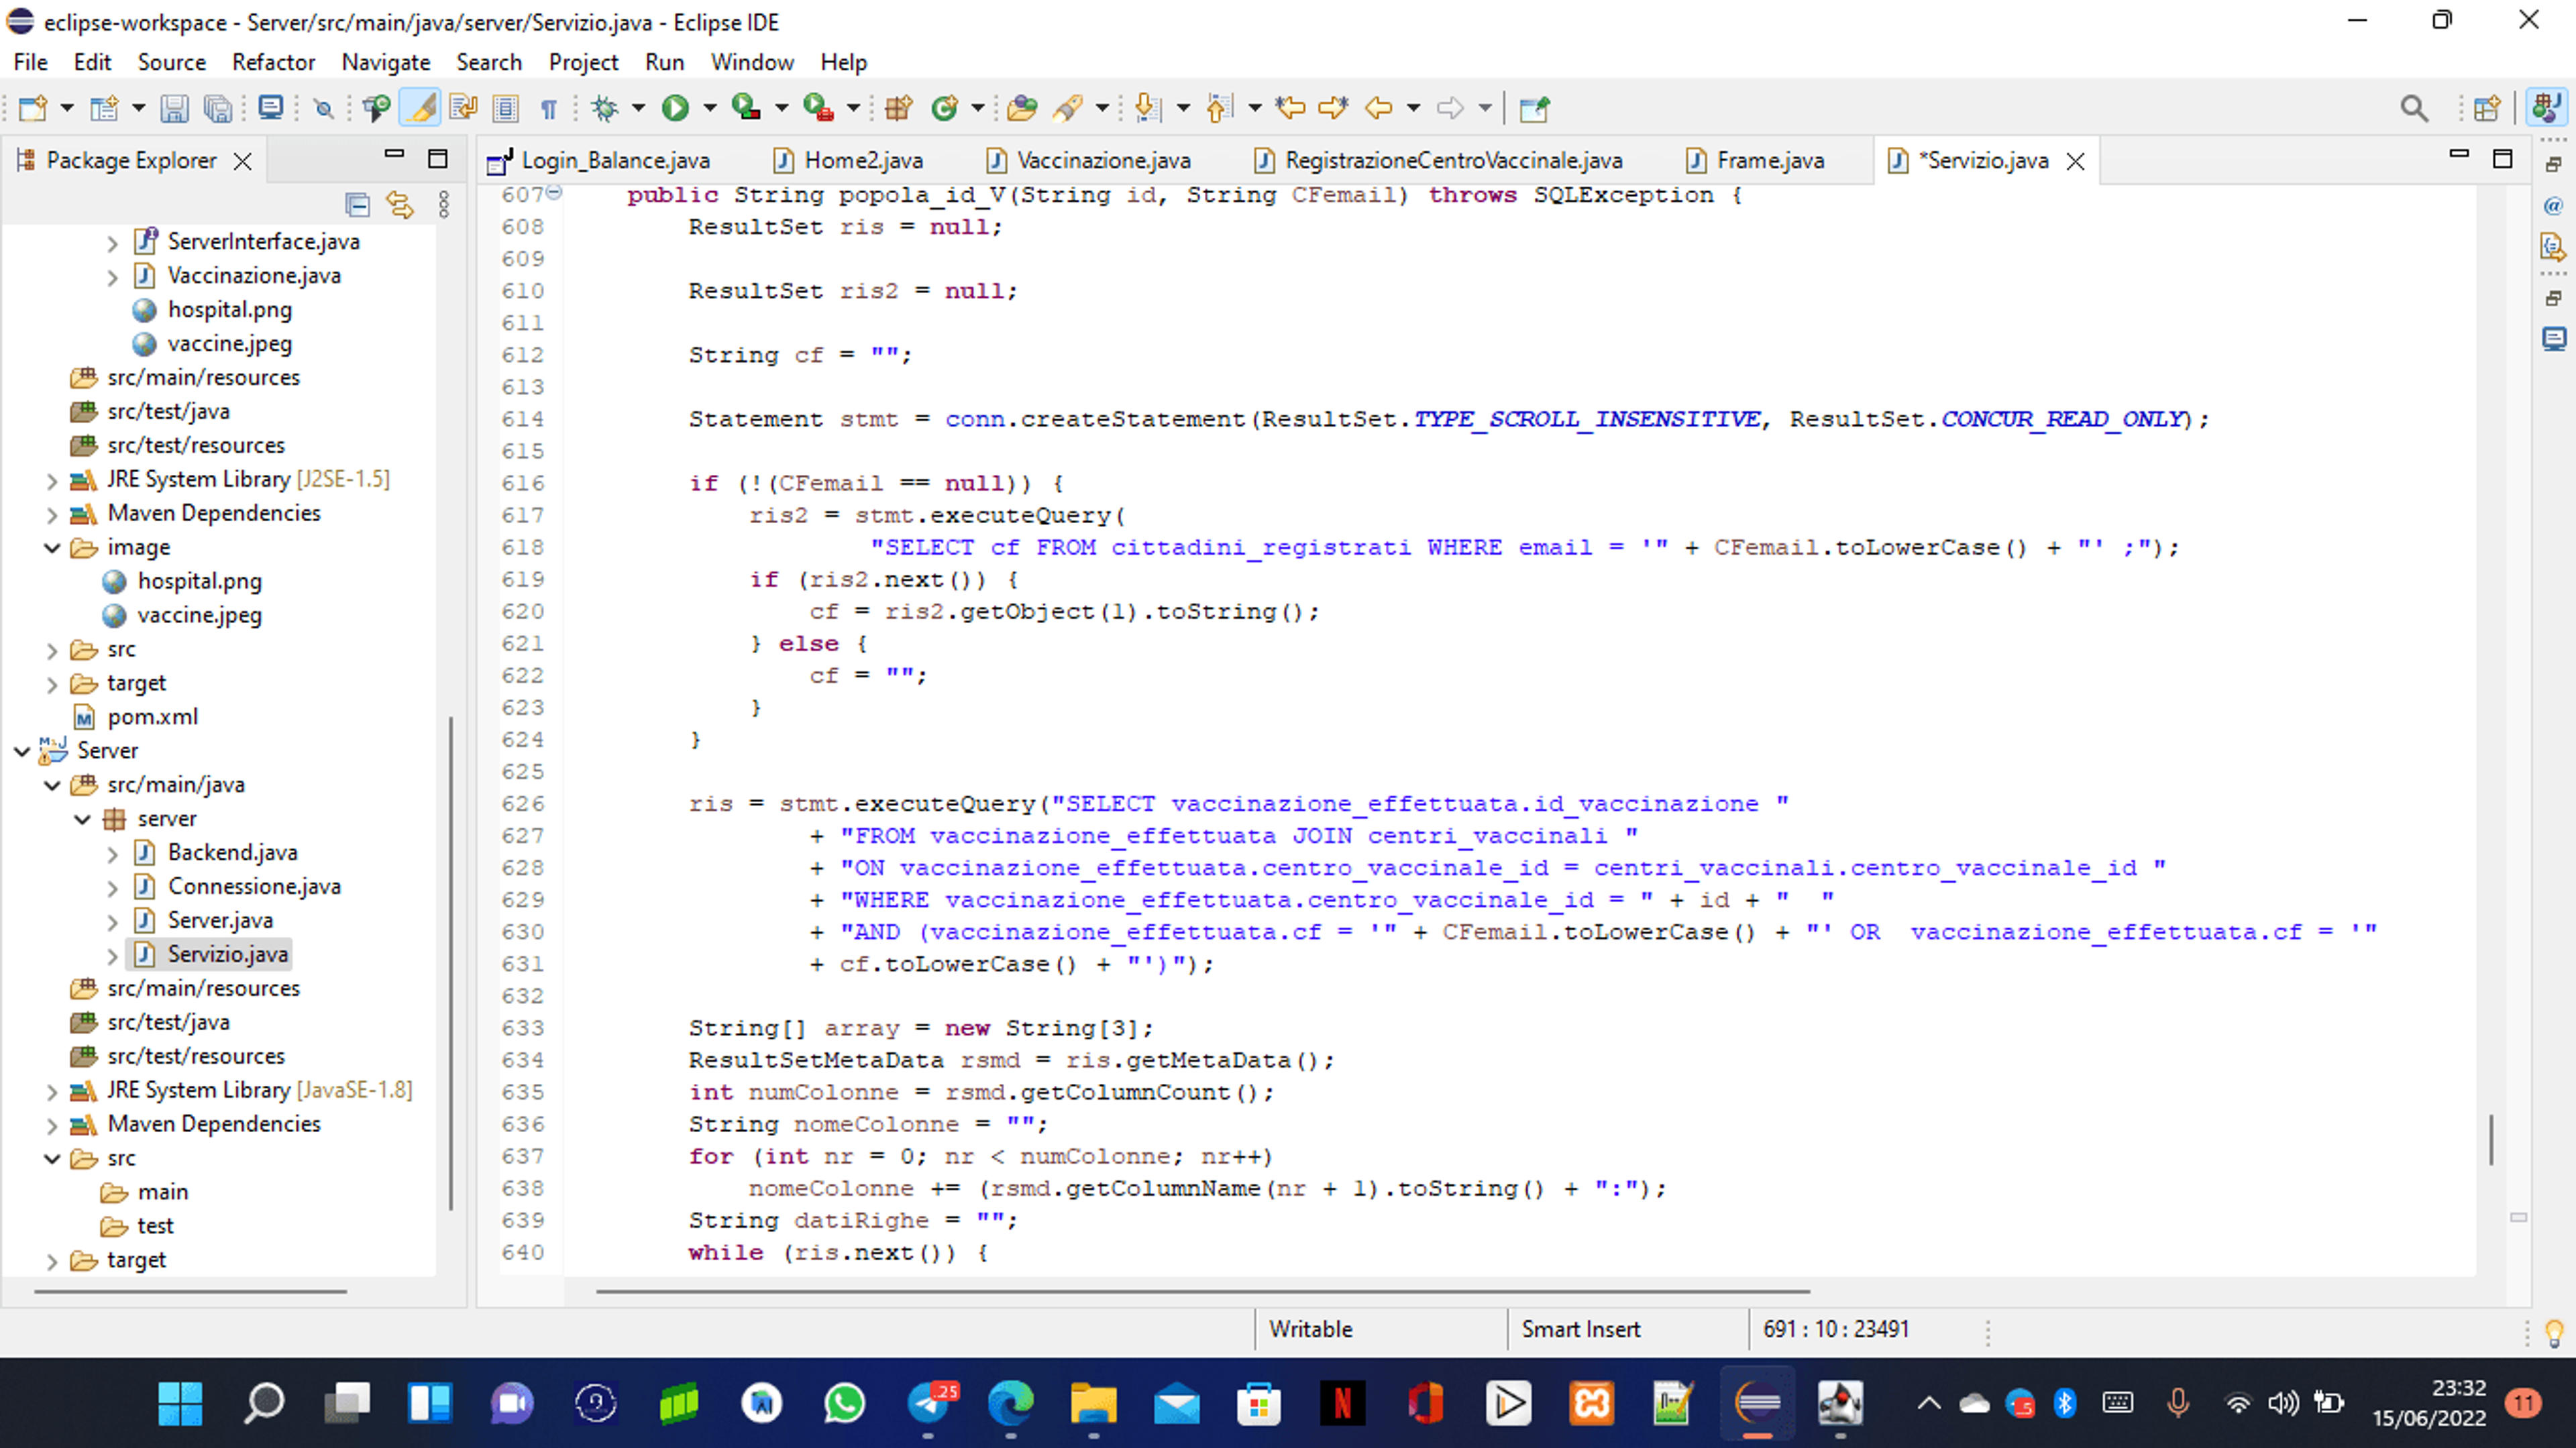2576x1448 pixels.
Task: Click the Open Task search flashlight icon
Action: tap(1069, 108)
